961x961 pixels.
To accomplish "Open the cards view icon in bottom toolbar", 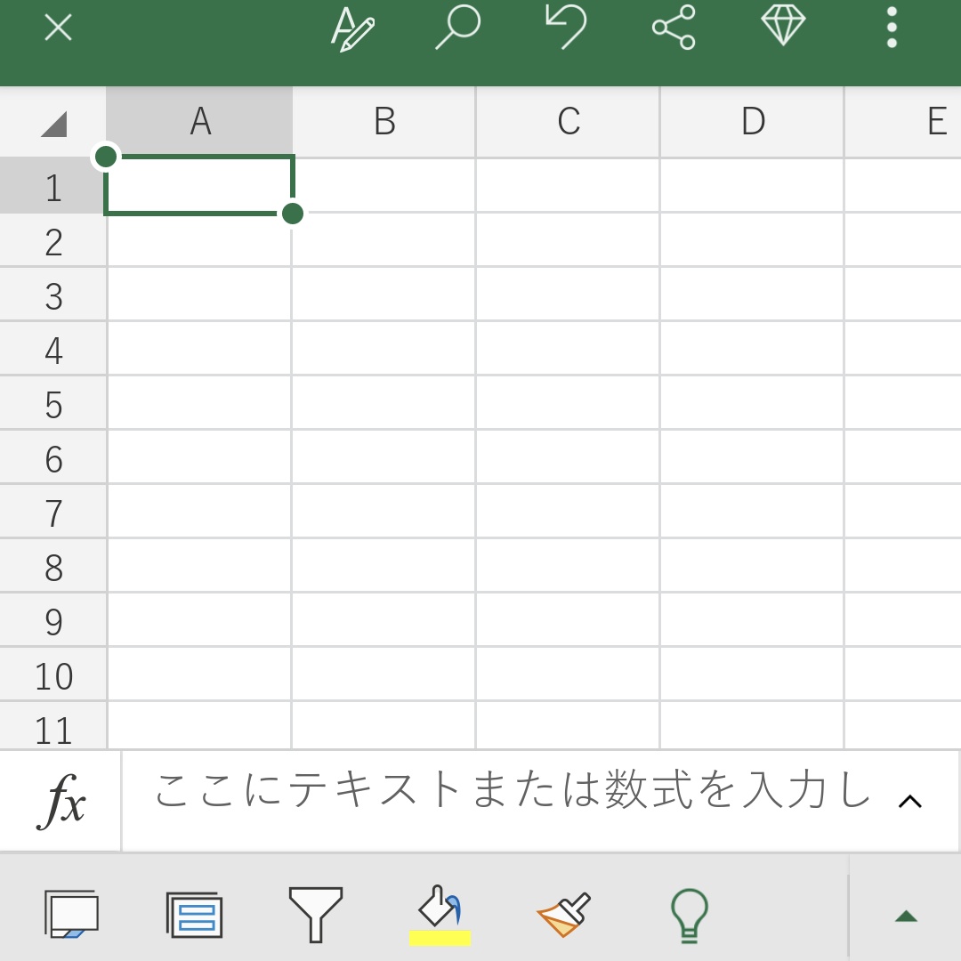I will [72, 915].
